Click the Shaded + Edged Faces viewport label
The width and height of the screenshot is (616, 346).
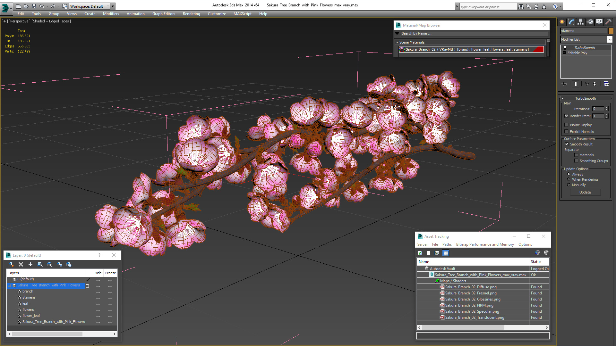tap(51, 21)
